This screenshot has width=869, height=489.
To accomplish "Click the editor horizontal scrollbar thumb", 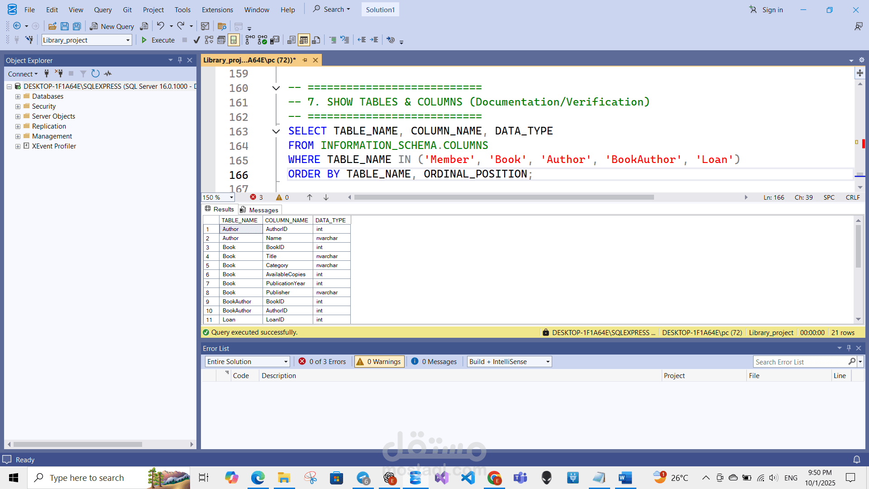I will point(504,197).
